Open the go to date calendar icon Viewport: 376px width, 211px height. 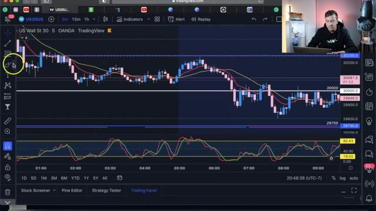pos(119,178)
